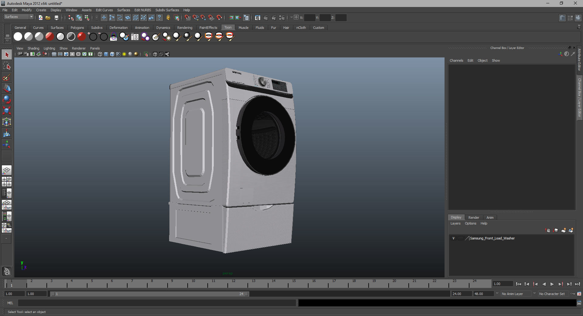Open input mode dropdown before X field
The height and width of the screenshot is (316, 583).
click(x=291, y=18)
